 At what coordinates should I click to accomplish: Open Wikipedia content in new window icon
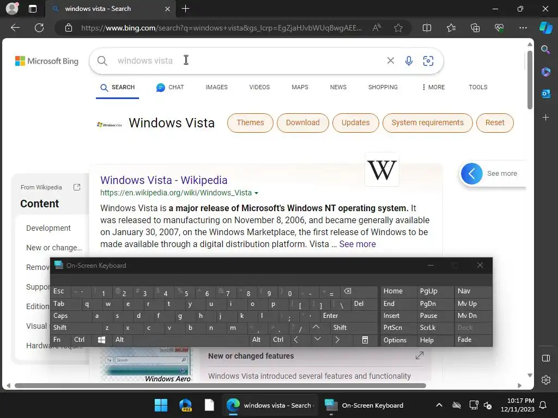pos(77,187)
